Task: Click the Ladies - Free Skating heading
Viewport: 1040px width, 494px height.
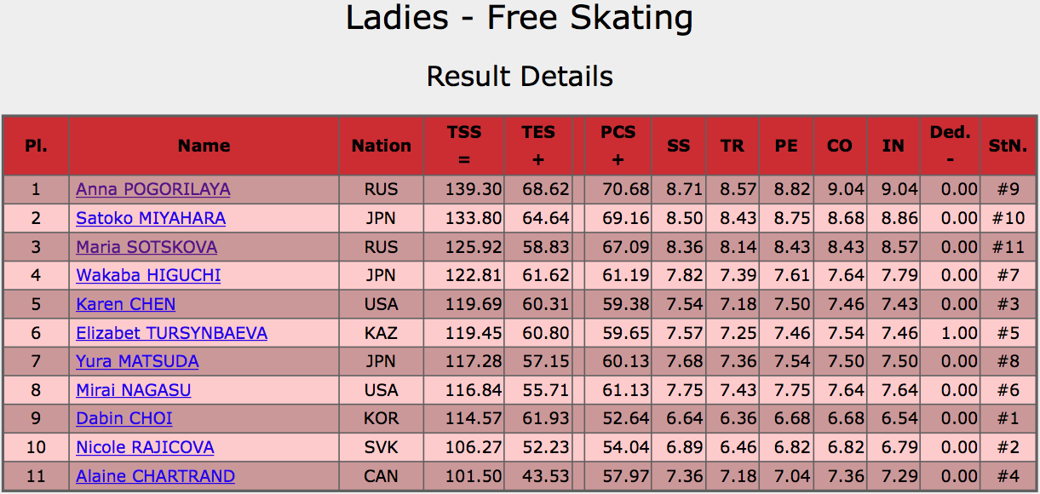Action: pyautogui.click(x=520, y=18)
